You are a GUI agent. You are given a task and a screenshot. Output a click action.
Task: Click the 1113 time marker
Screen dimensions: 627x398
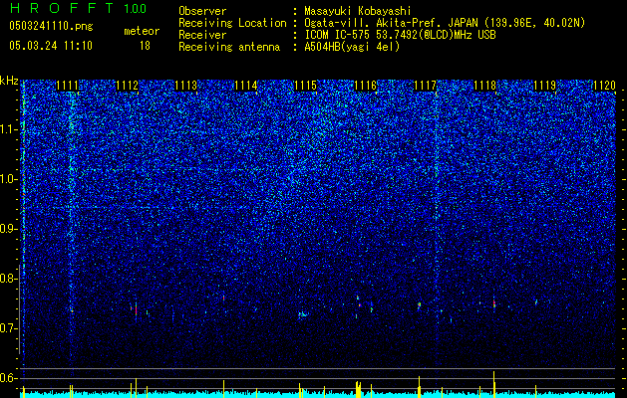[x=186, y=86]
